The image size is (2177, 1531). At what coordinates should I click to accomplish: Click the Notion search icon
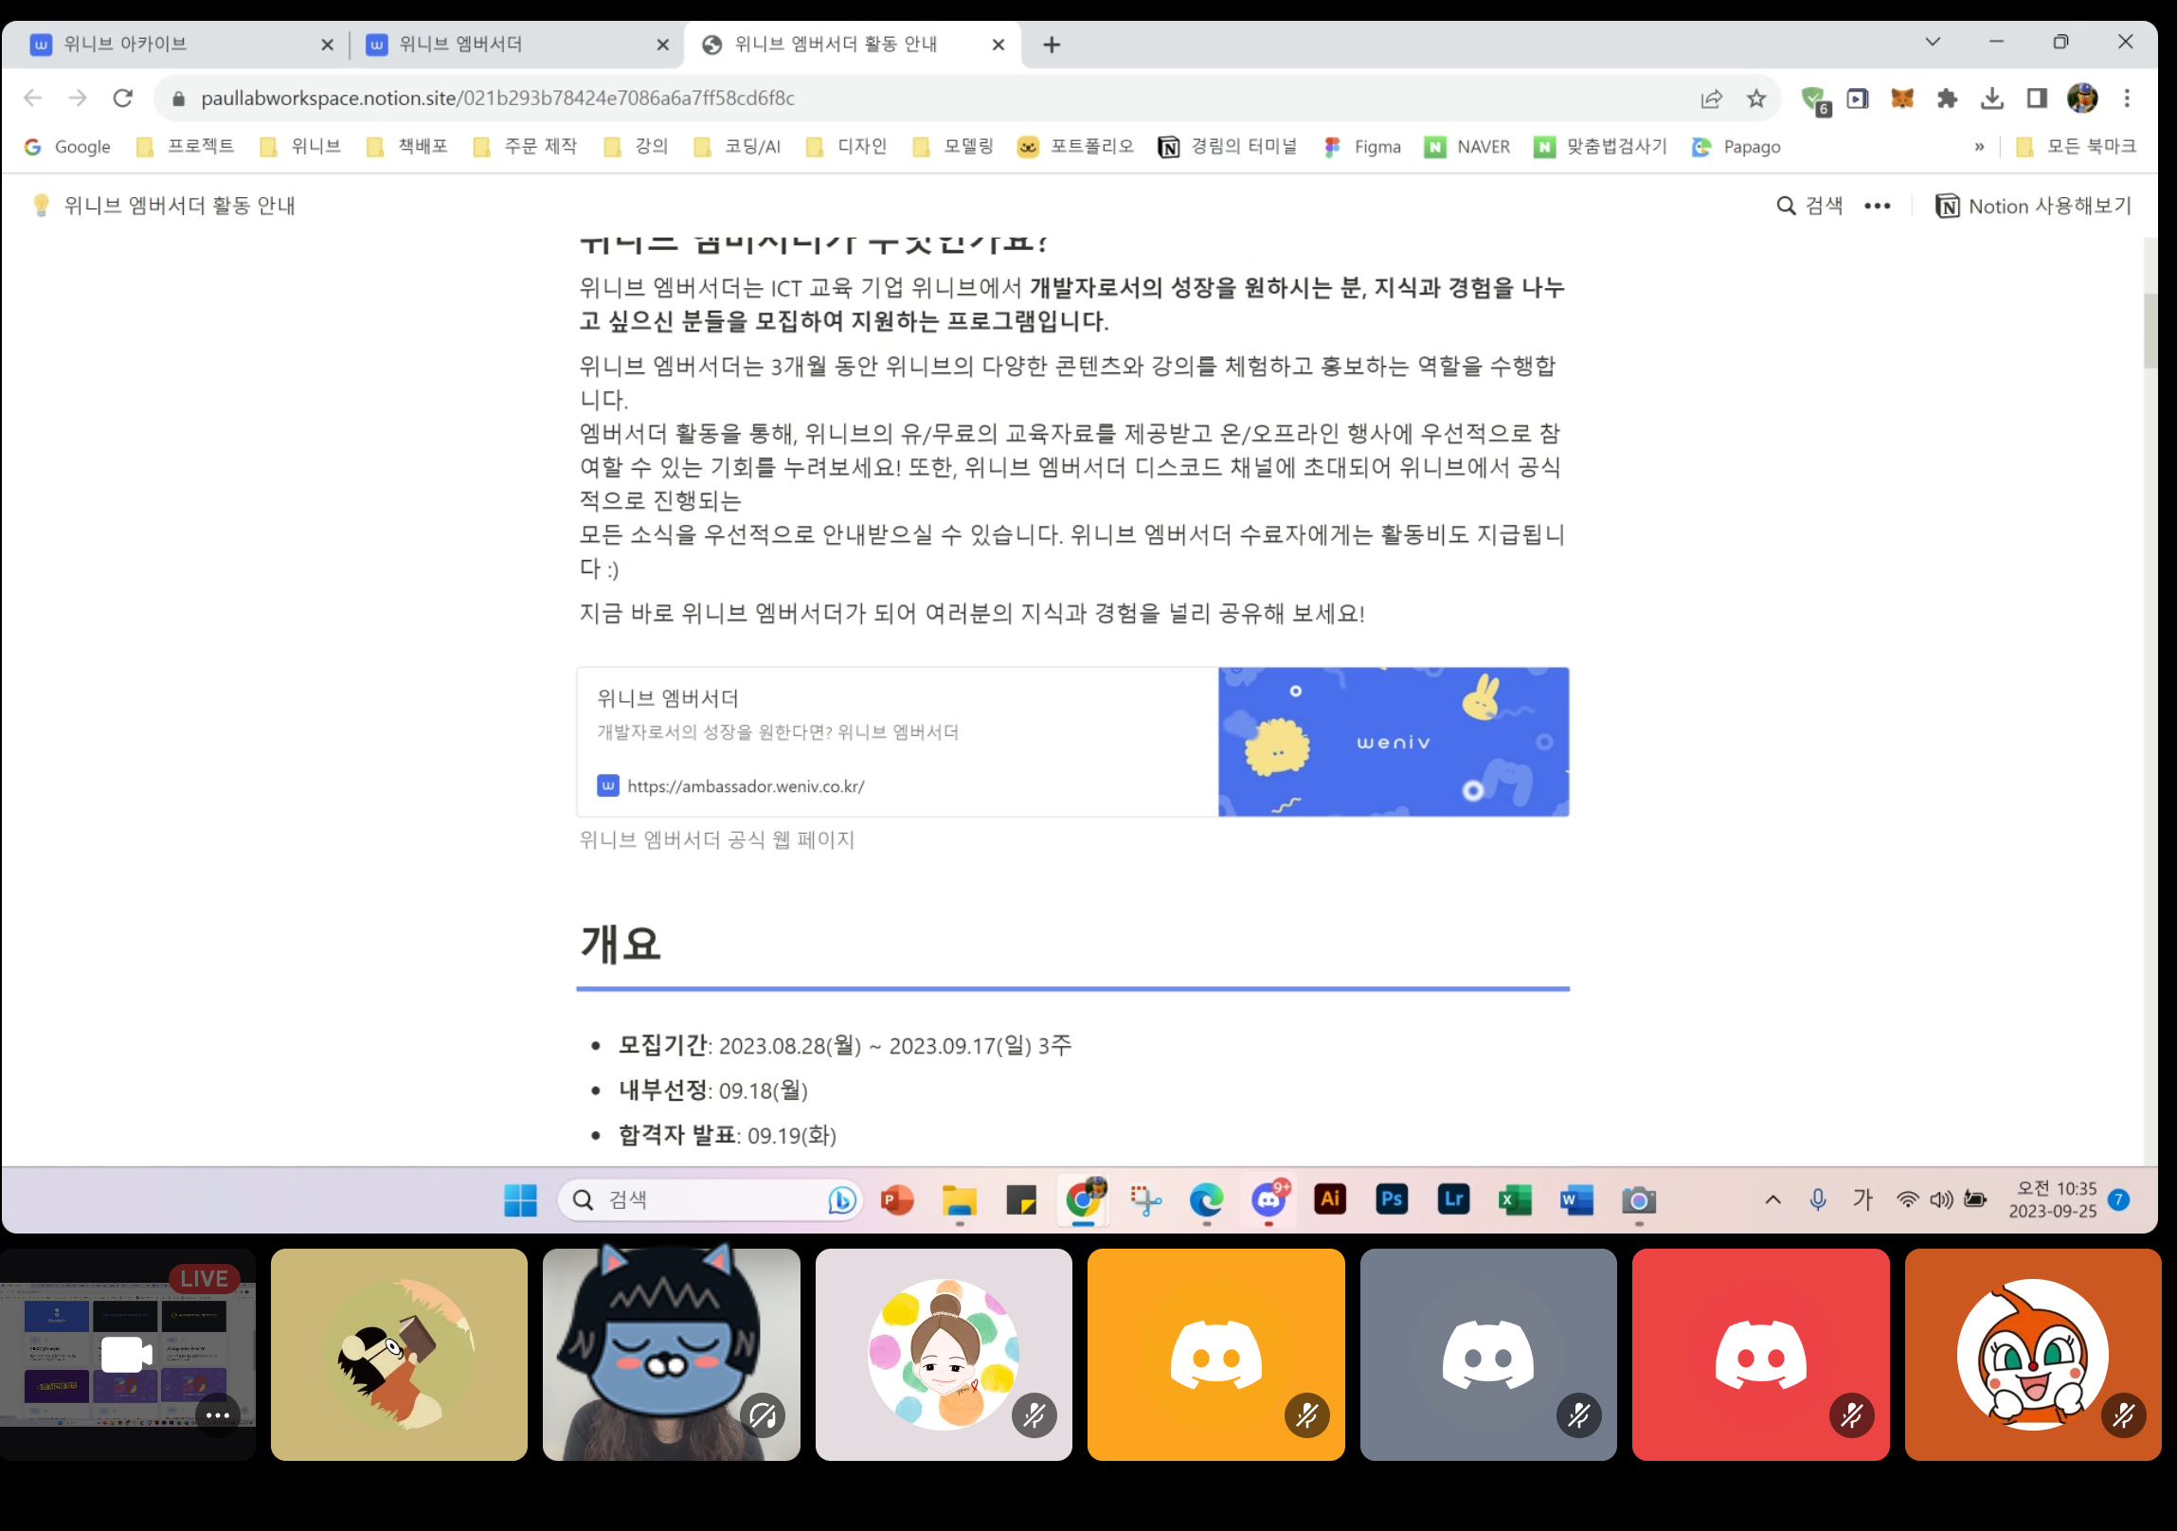coord(1786,206)
